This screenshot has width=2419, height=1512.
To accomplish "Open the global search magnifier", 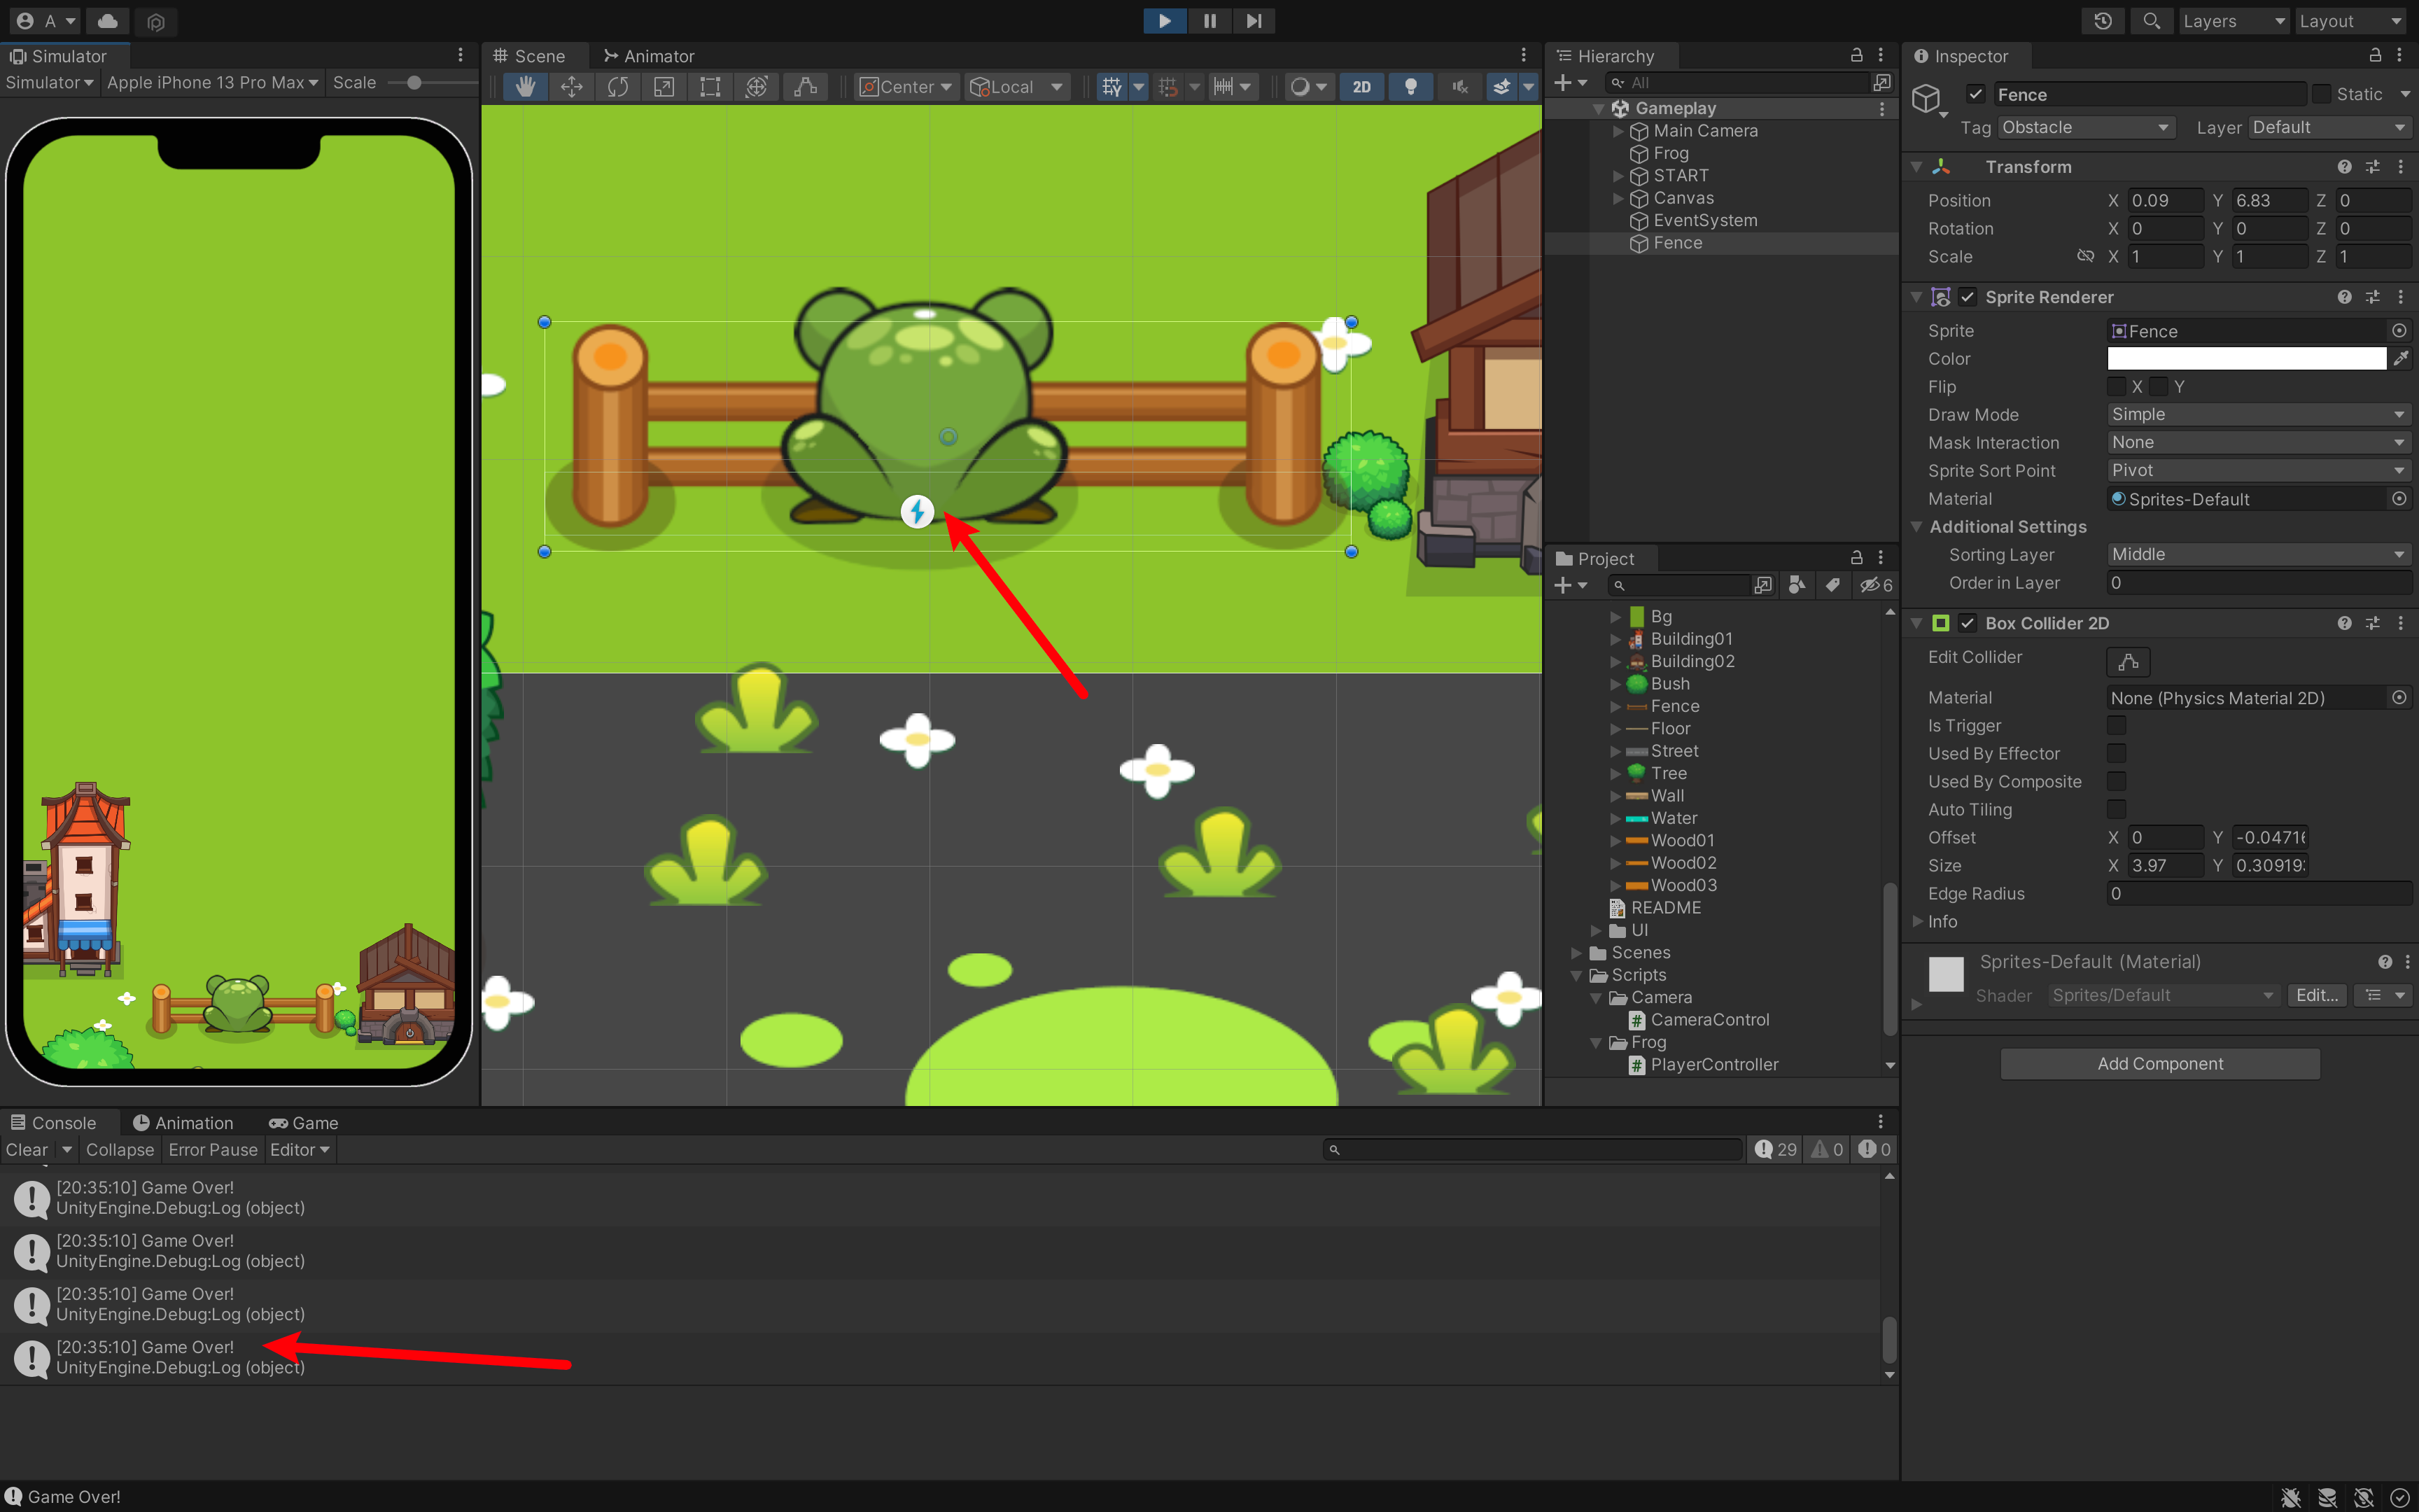I will click(x=2151, y=21).
